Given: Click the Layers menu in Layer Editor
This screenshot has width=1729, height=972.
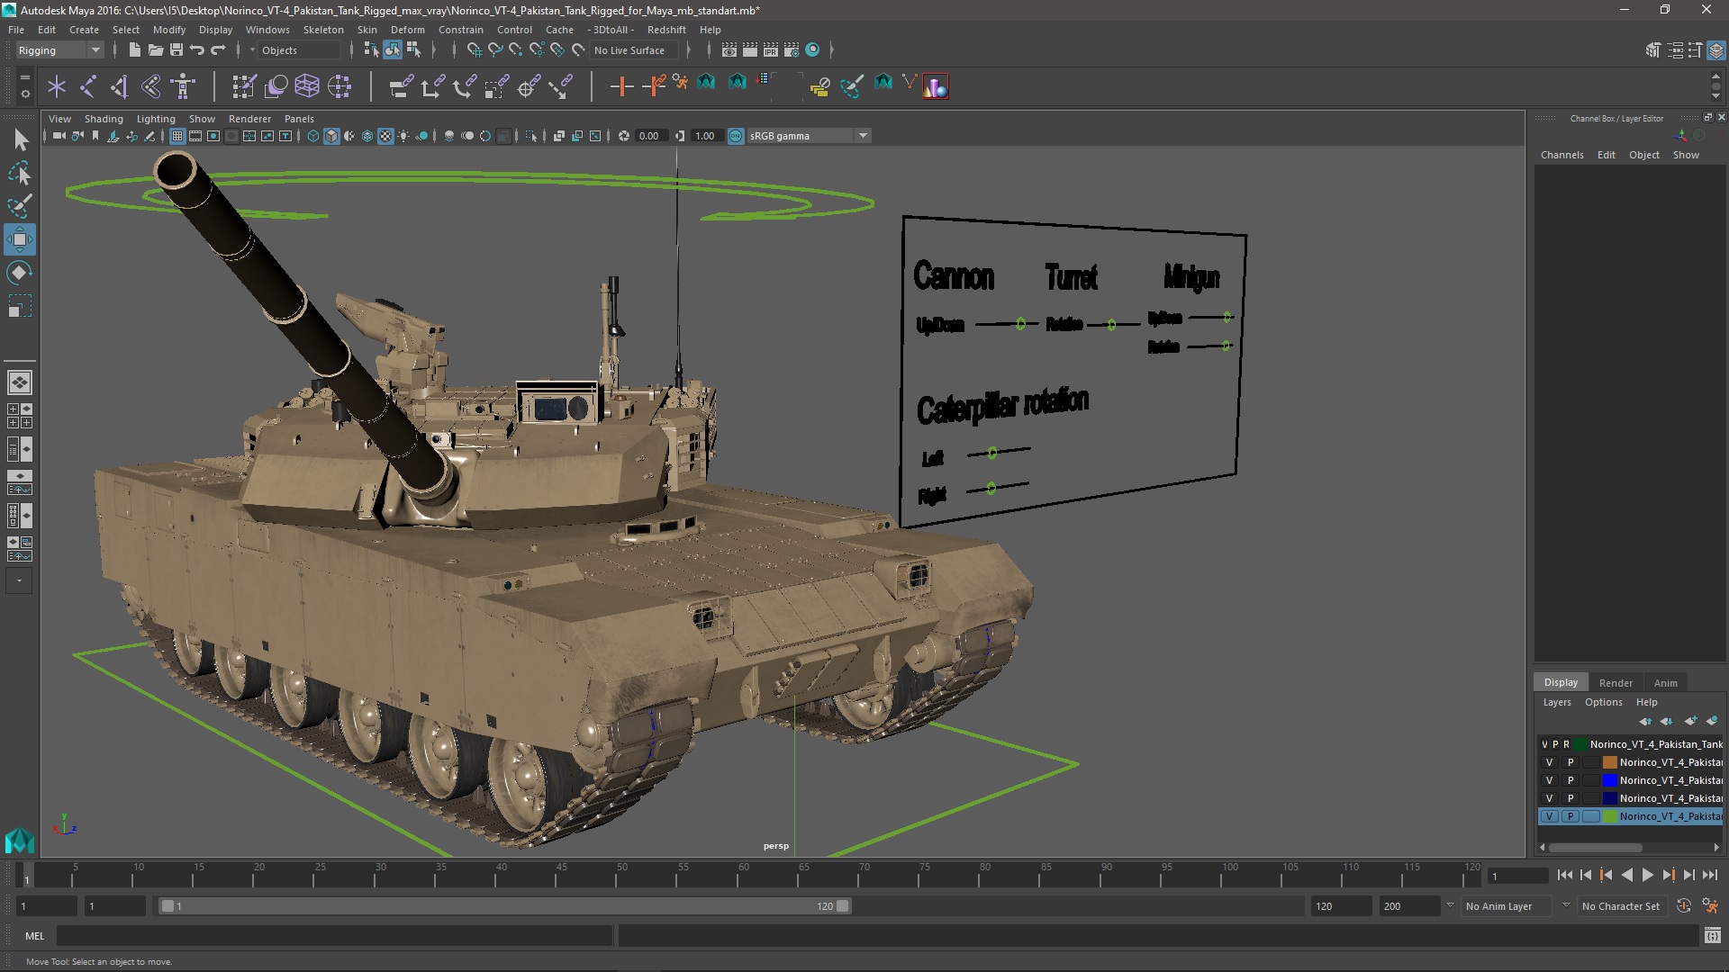Looking at the screenshot, I should point(1556,702).
